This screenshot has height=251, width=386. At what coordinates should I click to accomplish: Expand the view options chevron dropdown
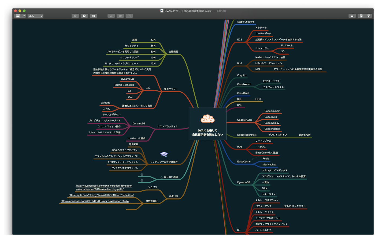coord(24,16)
